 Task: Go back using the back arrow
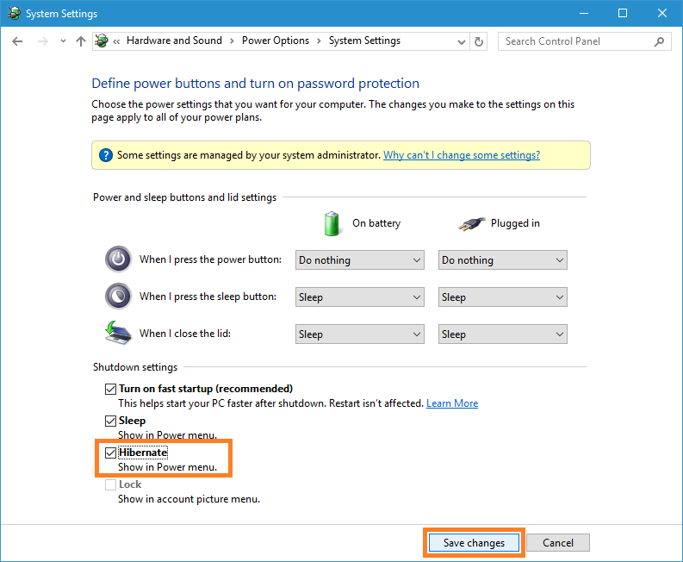pos(17,41)
